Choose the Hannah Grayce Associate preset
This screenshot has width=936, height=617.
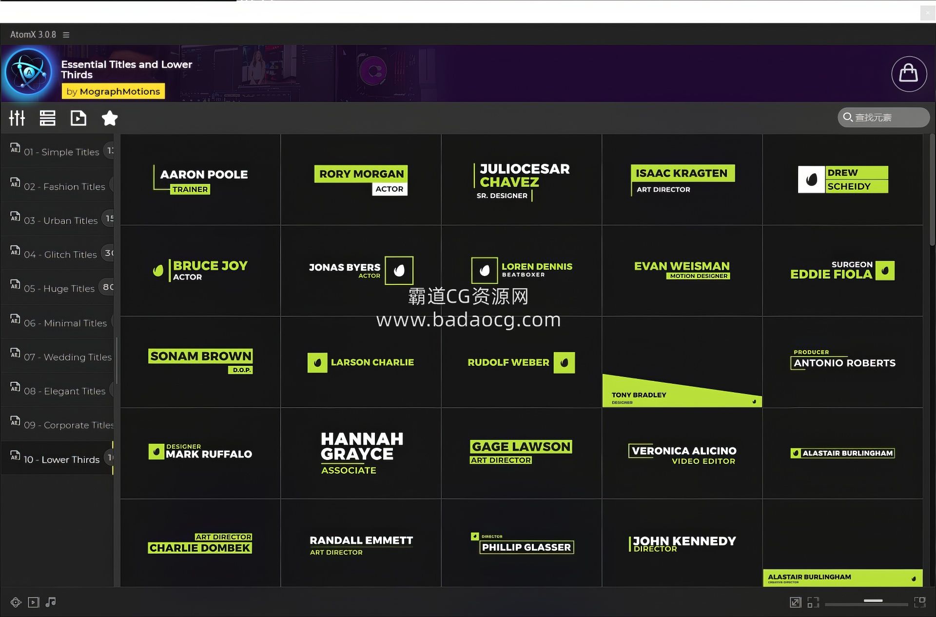361,453
